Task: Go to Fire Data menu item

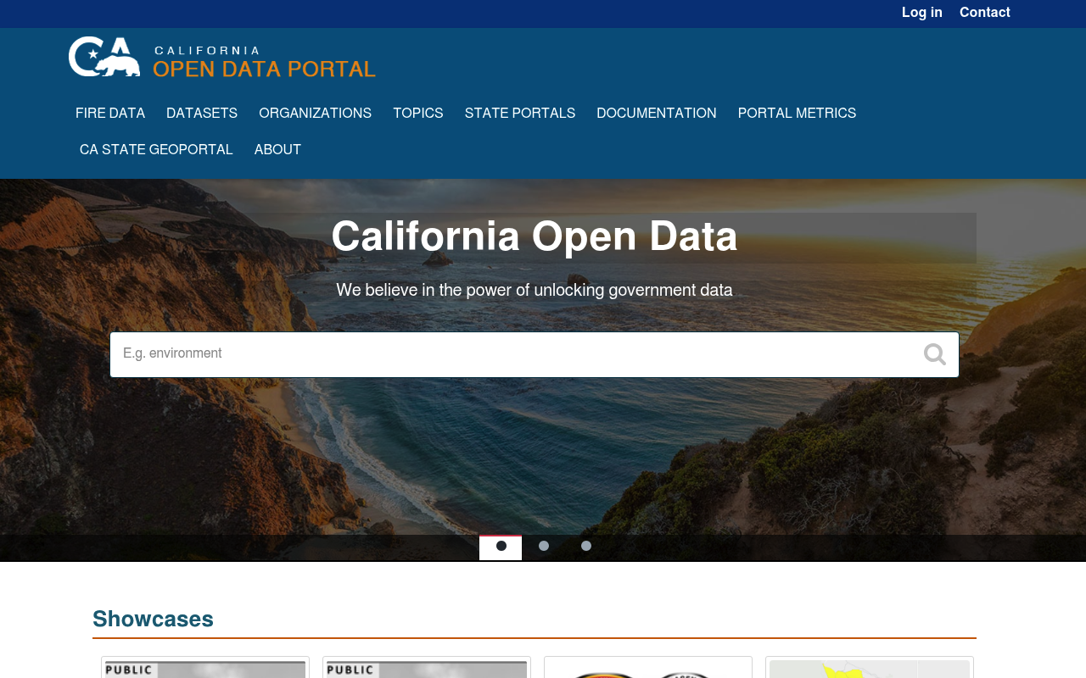Action: pos(110,114)
